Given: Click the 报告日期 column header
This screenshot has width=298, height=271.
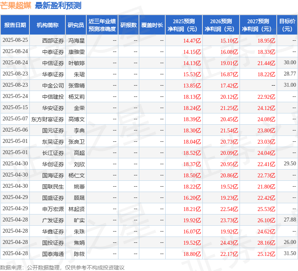Looking at the screenshot, I should point(15,25).
